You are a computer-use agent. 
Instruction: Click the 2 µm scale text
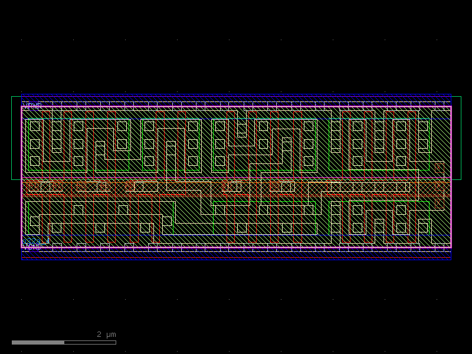pos(106,335)
